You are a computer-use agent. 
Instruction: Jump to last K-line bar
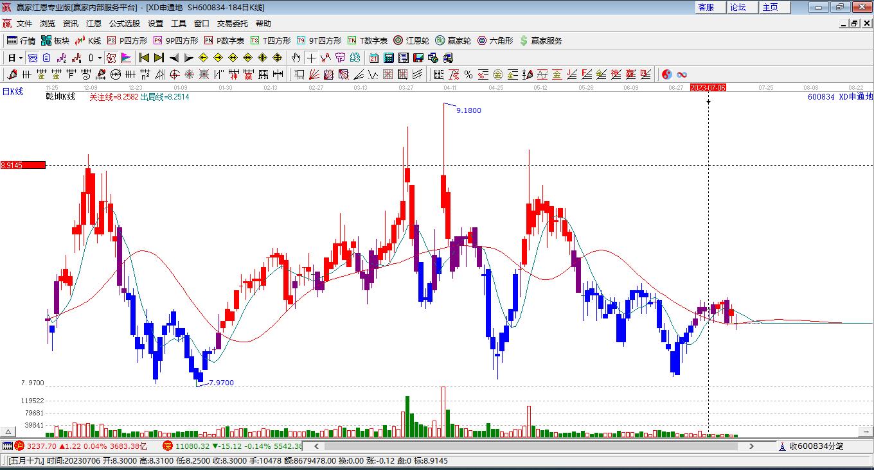(159, 58)
